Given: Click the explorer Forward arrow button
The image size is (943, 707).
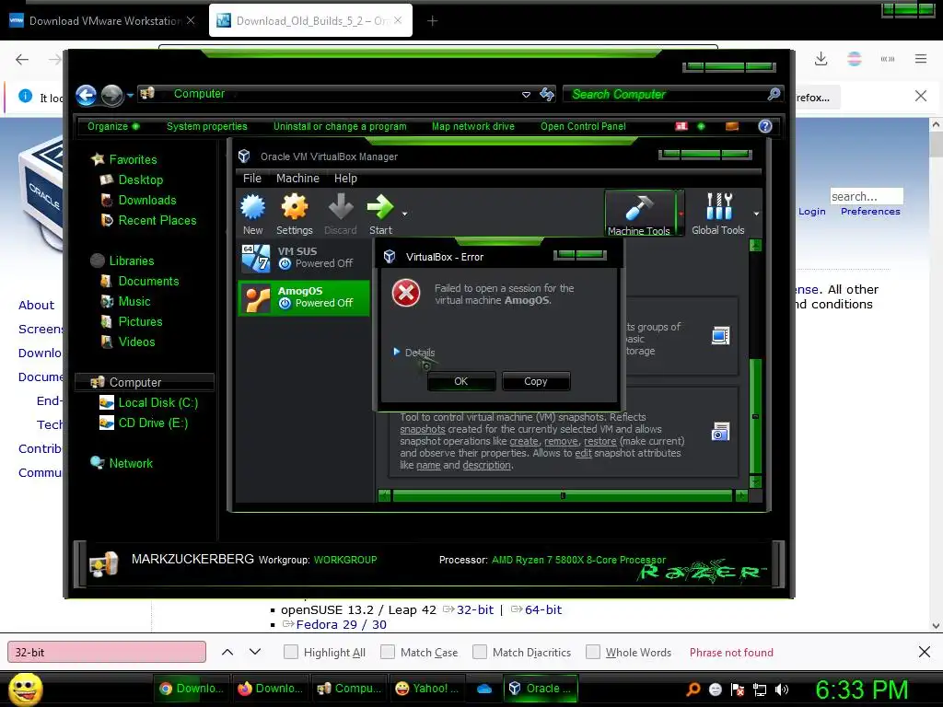Looking at the screenshot, I should pyautogui.click(x=111, y=95).
